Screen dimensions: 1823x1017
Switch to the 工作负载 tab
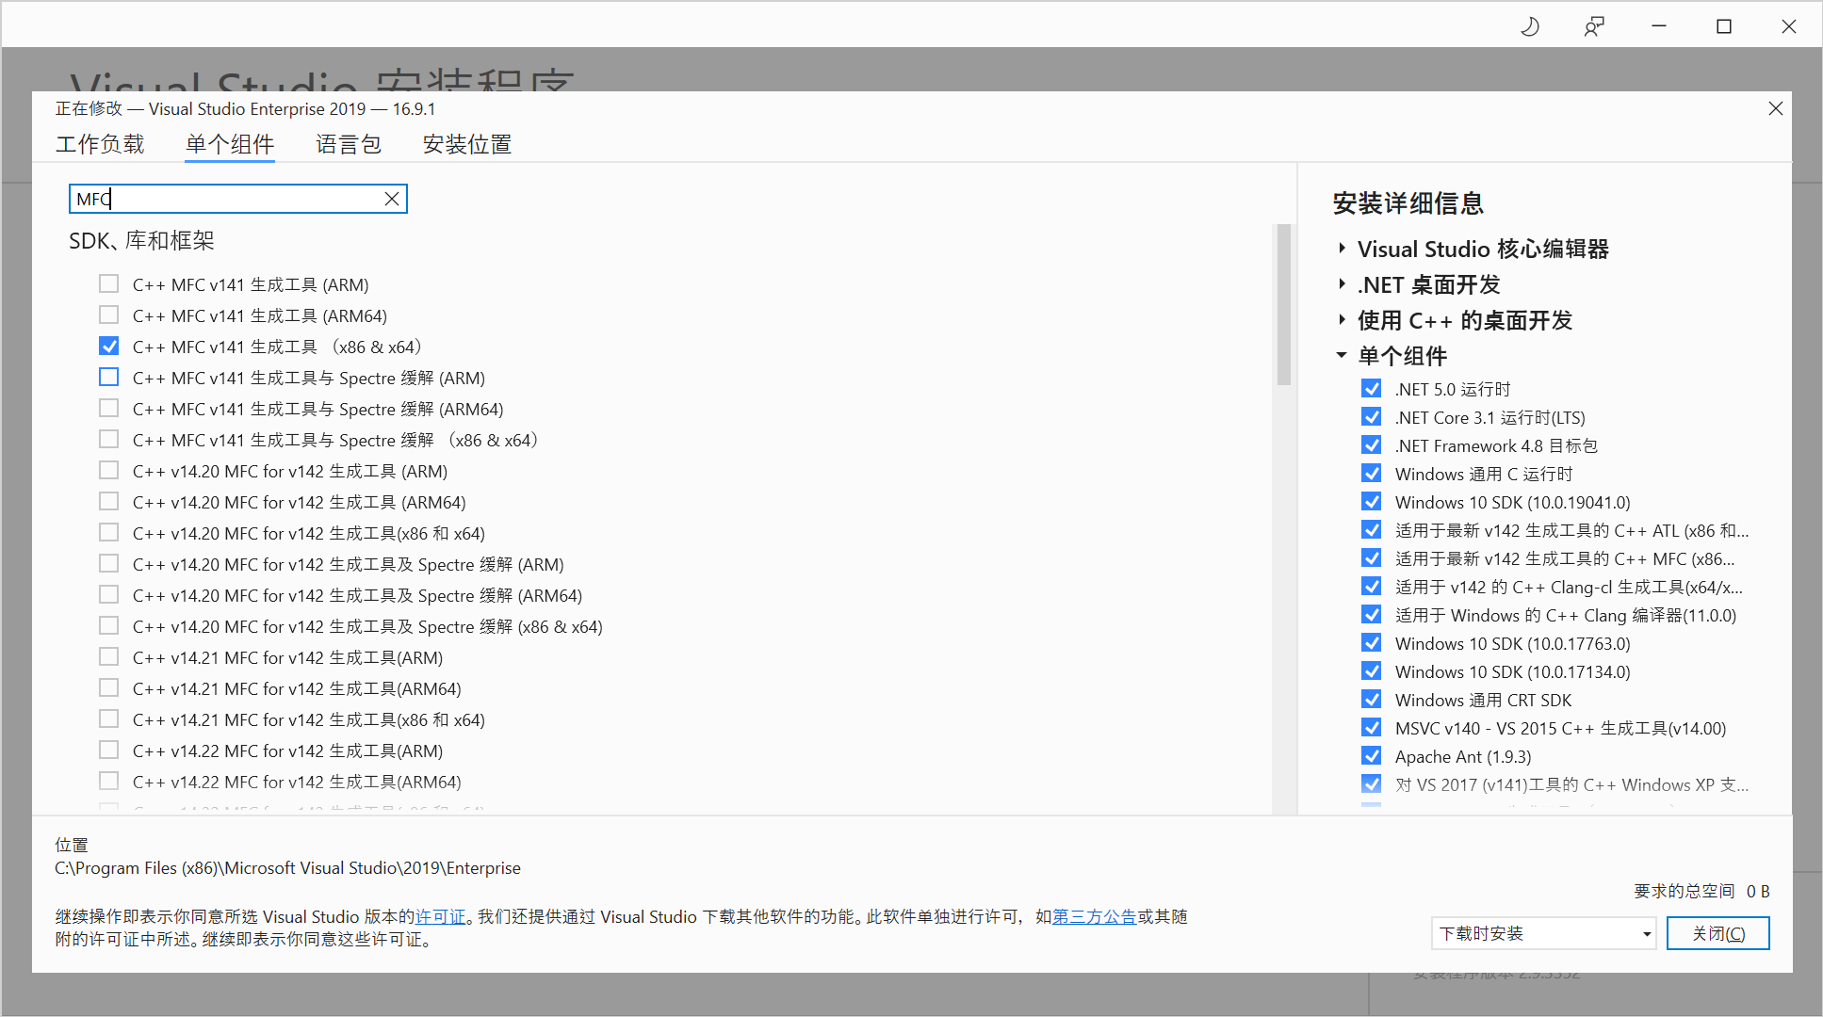pyautogui.click(x=100, y=144)
